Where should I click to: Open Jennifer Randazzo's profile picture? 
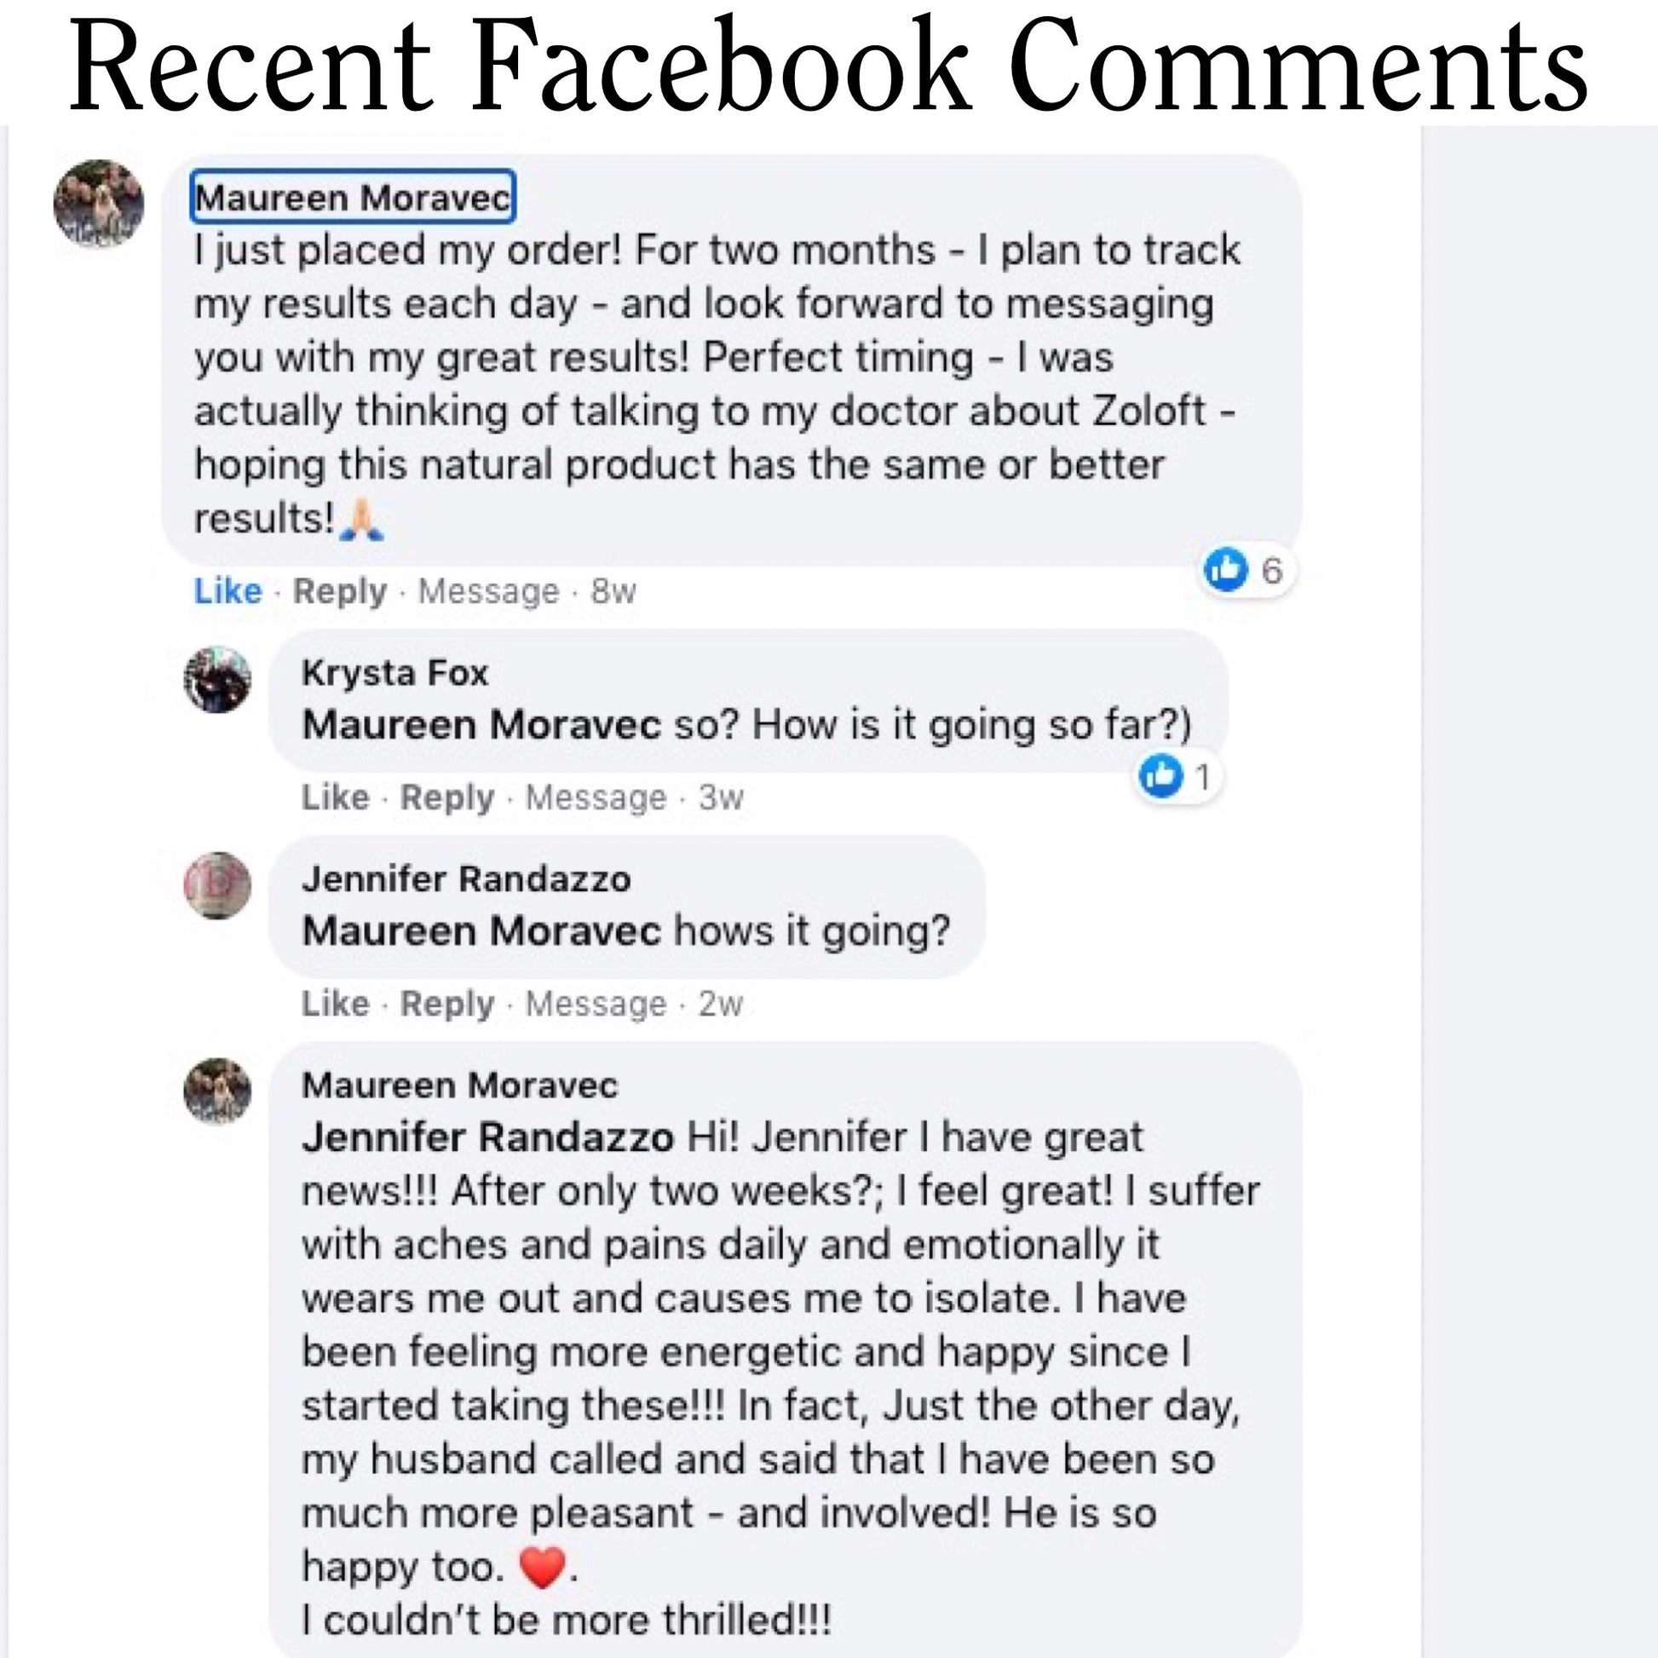click(218, 884)
